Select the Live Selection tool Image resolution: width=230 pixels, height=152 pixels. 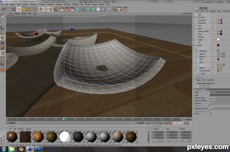click(x=14, y=10)
